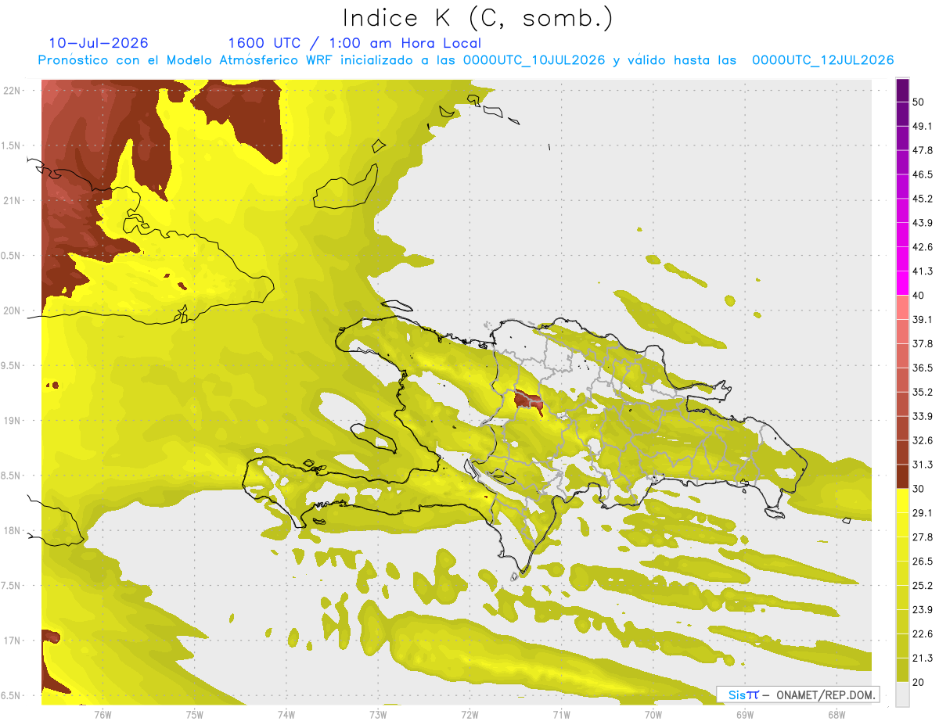Click the '26.5' color scale label

coord(923,562)
